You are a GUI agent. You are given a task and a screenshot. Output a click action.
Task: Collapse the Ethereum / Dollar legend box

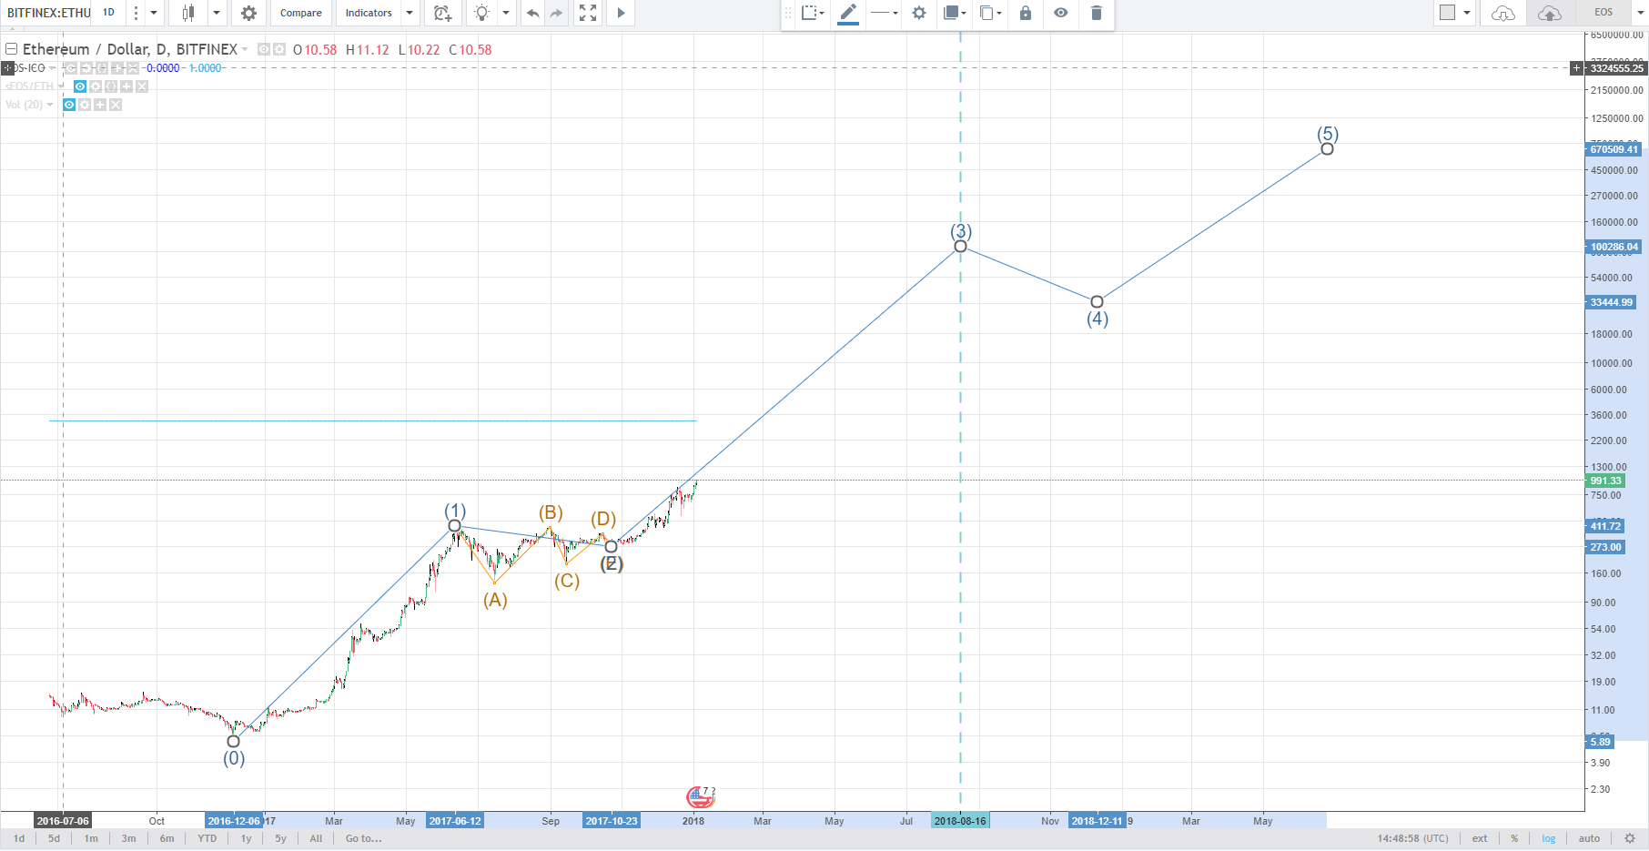pos(12,49)
